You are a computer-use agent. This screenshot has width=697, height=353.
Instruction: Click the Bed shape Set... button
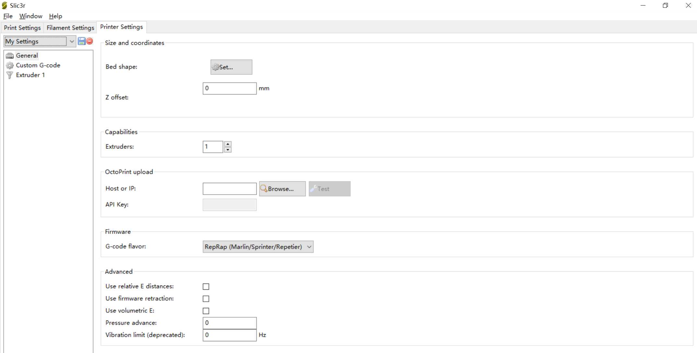coord(231,67)
